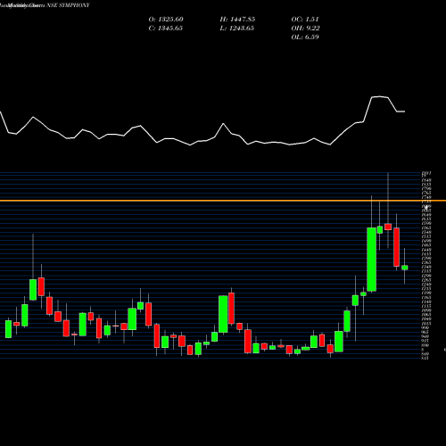Select the high value H: 1447.85
Image resolution: width=446 pixels, height=446 pixels.
[x=237, y=20]
